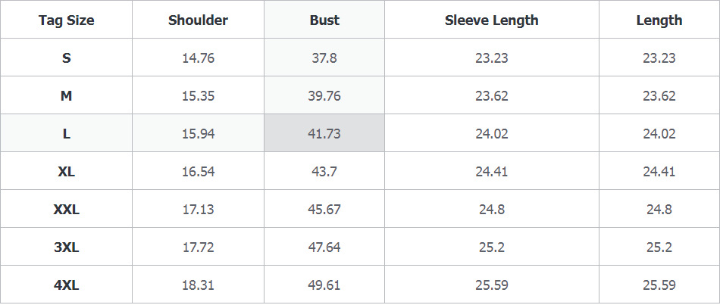Click the 3XL size row label
This screenshot has width=720, height=305.
click(67, 247)
